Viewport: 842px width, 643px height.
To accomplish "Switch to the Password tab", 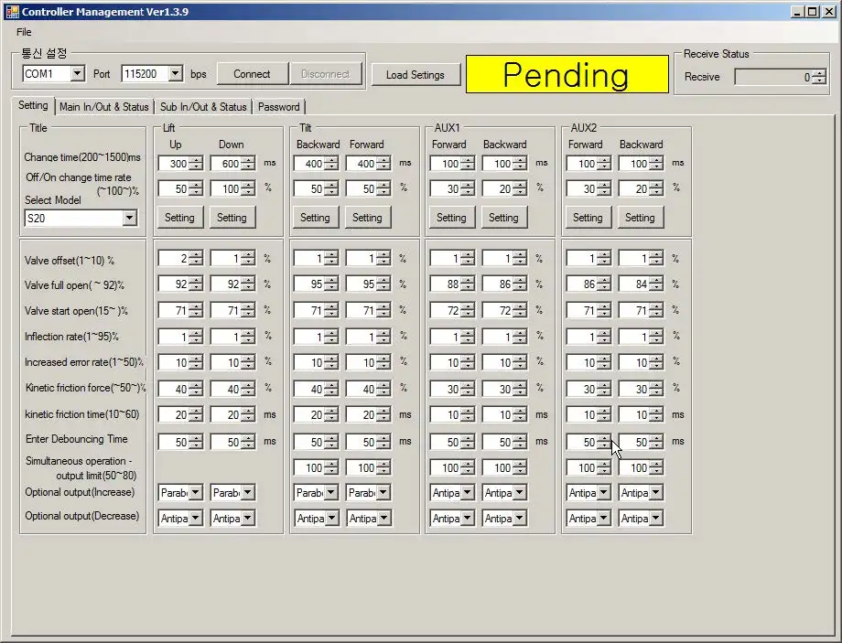I will (x=278, y=107).
